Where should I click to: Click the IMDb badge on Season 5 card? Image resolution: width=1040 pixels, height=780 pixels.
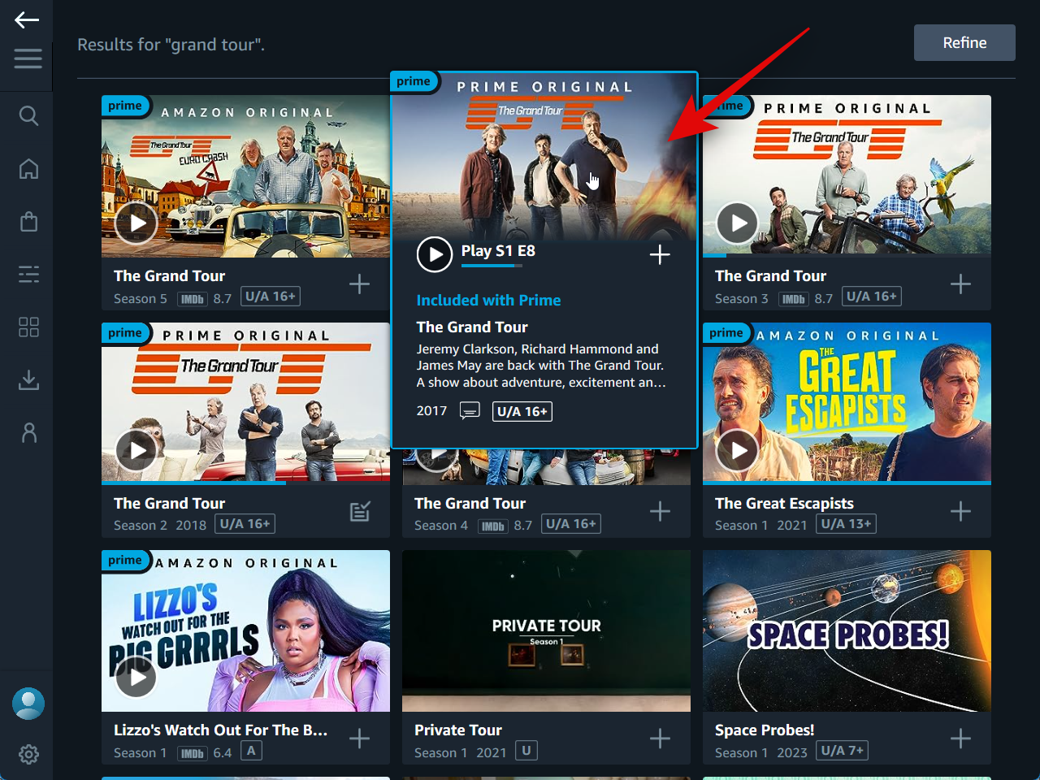click(x=193, y=299)
